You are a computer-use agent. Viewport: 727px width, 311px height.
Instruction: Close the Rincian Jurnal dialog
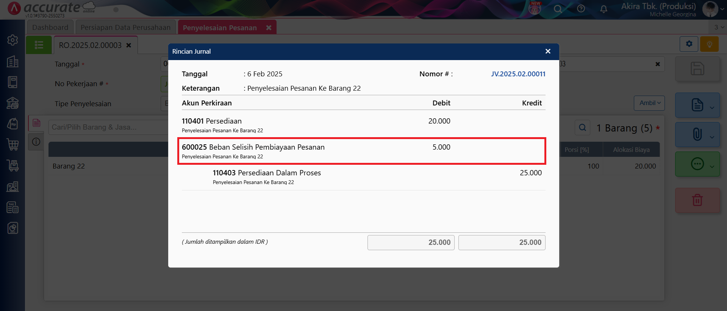point(547,51)
